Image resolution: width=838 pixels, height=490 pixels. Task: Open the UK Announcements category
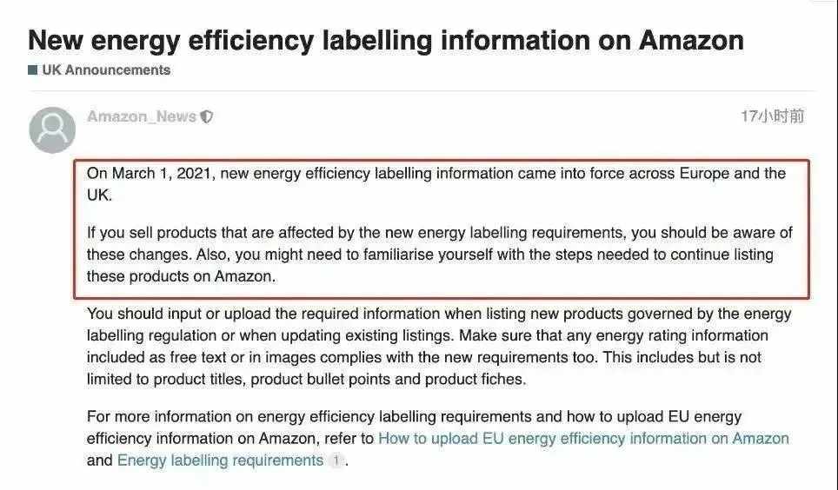pyautogui.click(x=106, y=70)
